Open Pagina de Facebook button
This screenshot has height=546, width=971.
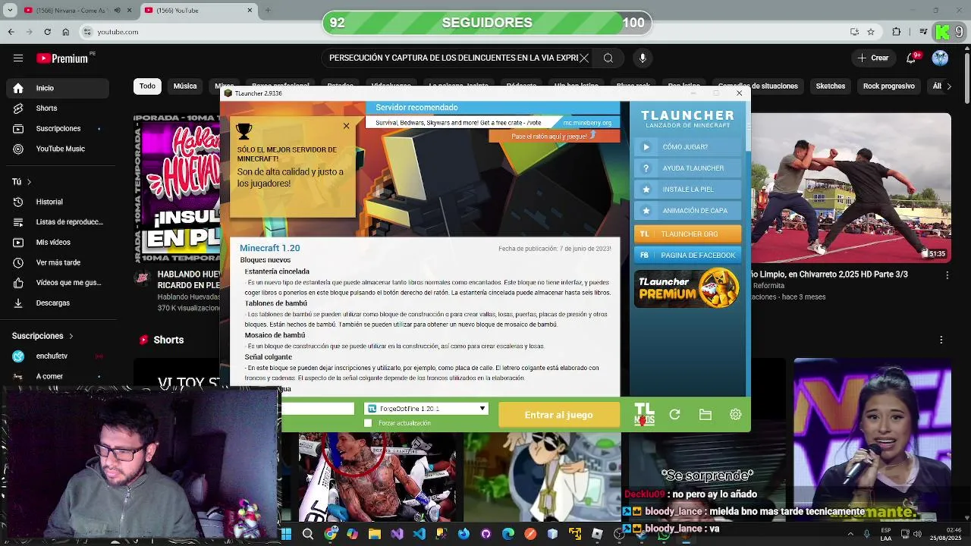(x=687, y=256)
